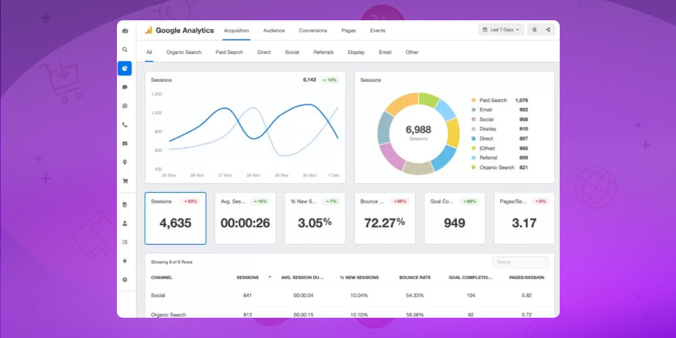Select the % New Sessions 3.05% card
Screen dimensions: 676x338
tap(315, 218)
